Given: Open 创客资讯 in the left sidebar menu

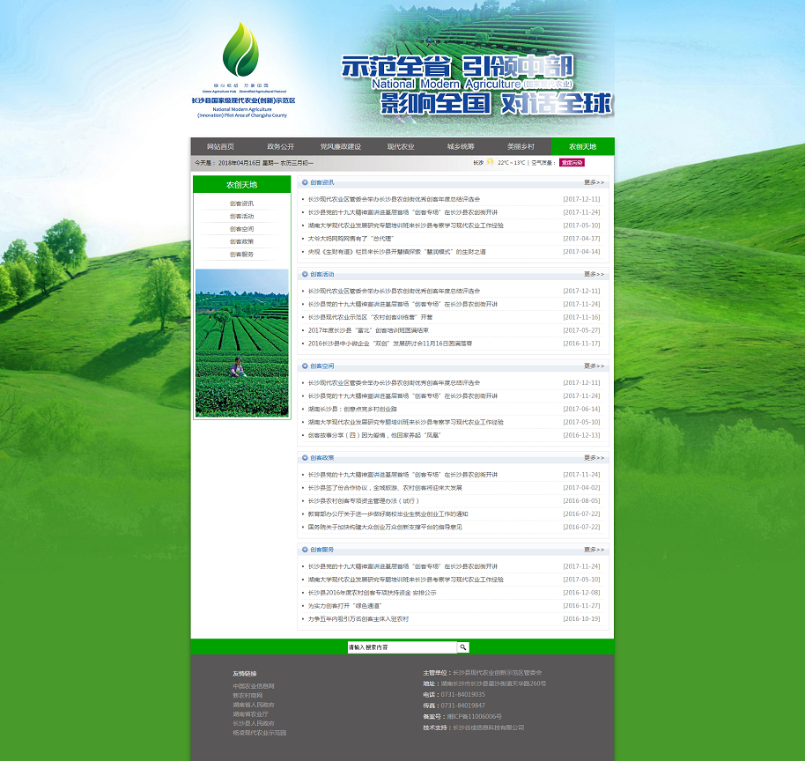Looking at the screenshot, I should point(242,203).
